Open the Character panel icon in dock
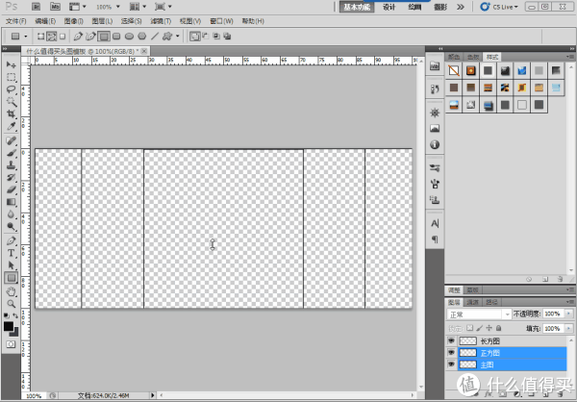The image size is (577, 402). 435,223
